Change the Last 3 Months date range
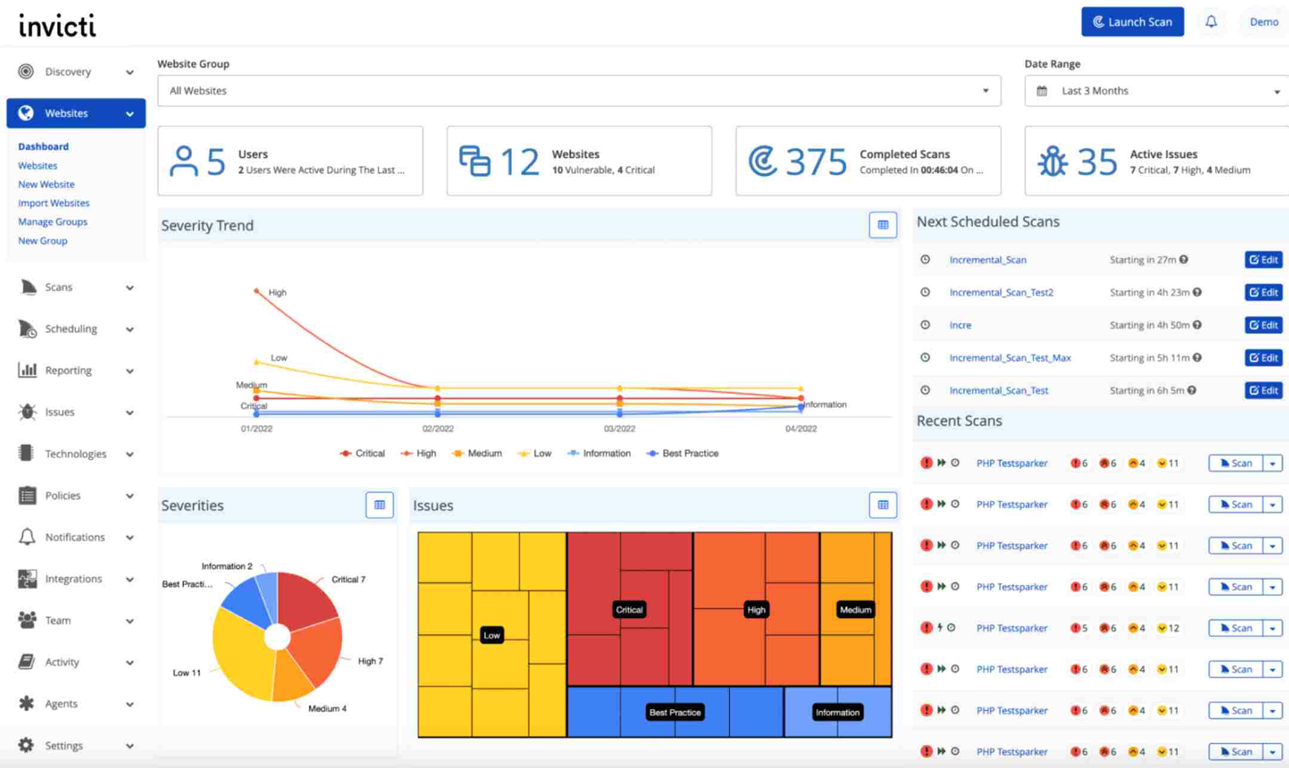1289x768 pixels. click(1155, 91)
